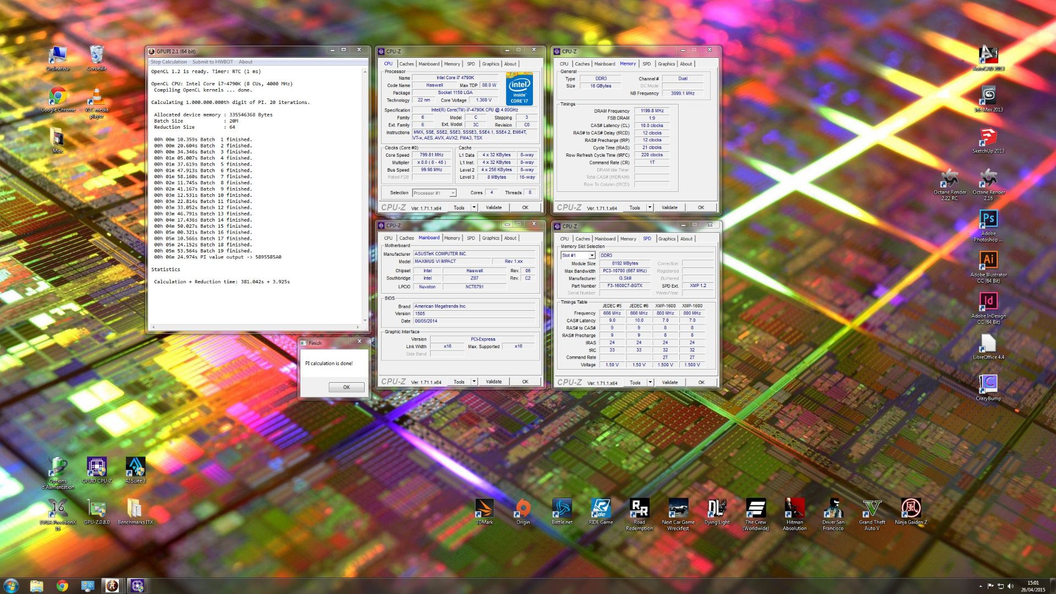The height and width of the screenshot is (594, 1056).
Task: Launch CrazyBump desktop shortcut
Action: tap(988, 388)
